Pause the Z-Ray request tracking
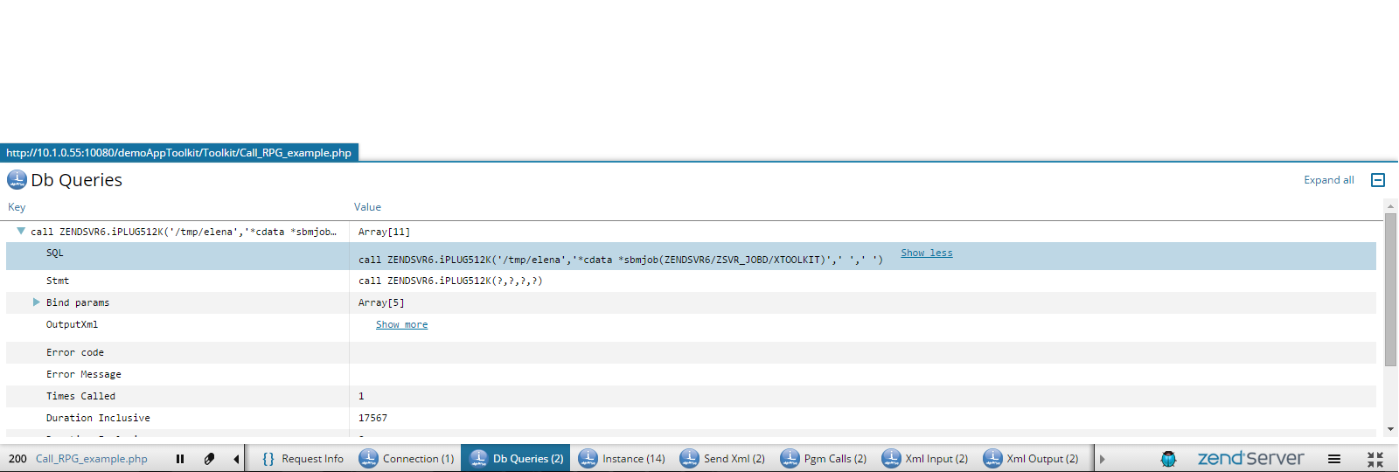This screenshot has height=472, width=1399. click(x=180, y=459)
